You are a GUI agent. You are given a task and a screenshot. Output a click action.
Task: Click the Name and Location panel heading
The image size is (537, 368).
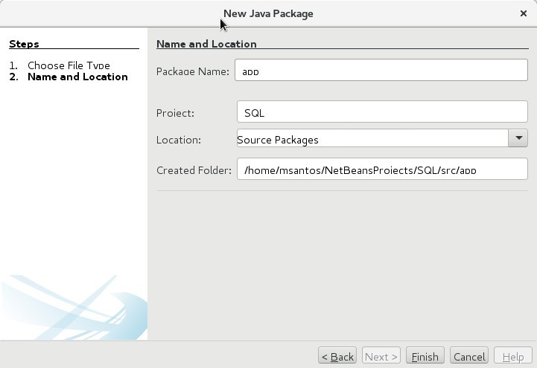click(x=206, y=44)
